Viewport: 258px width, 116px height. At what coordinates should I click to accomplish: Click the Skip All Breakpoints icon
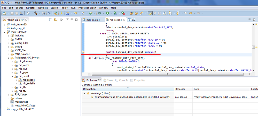tap(49, 13)
